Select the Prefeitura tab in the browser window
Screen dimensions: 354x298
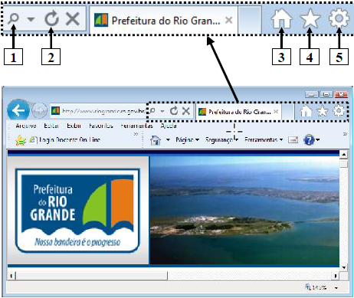point(238,112)
